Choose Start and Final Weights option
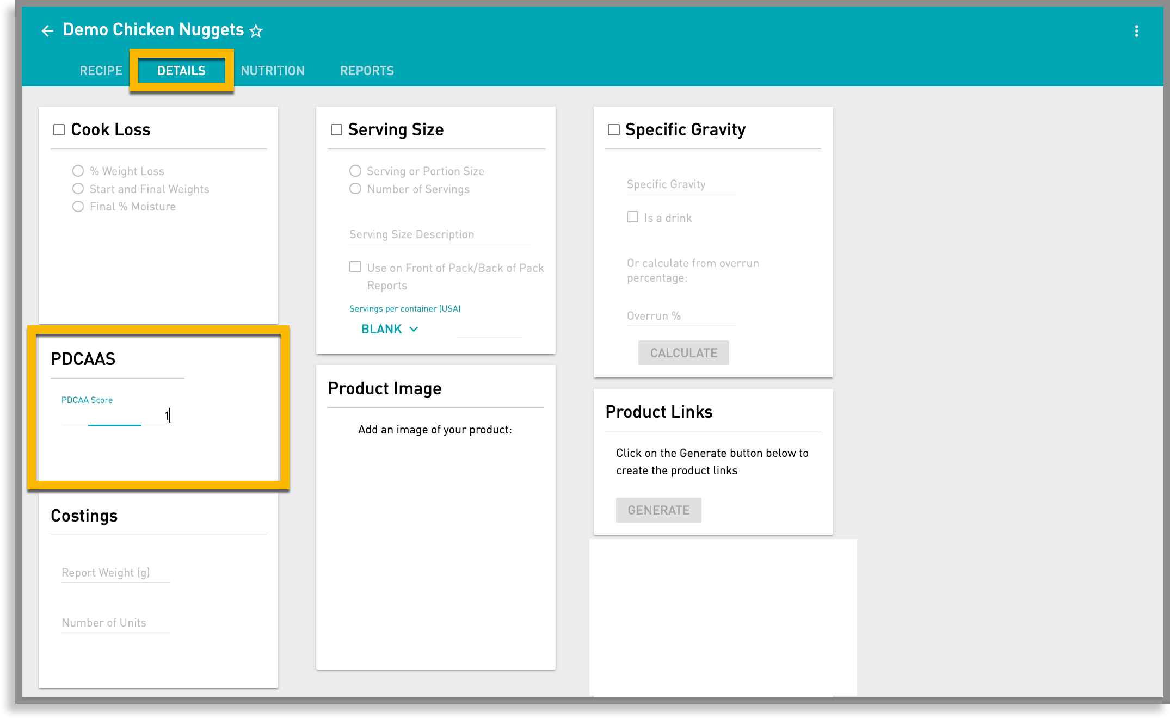Screen dimensions: 1170x719 (x=78, y=189)
